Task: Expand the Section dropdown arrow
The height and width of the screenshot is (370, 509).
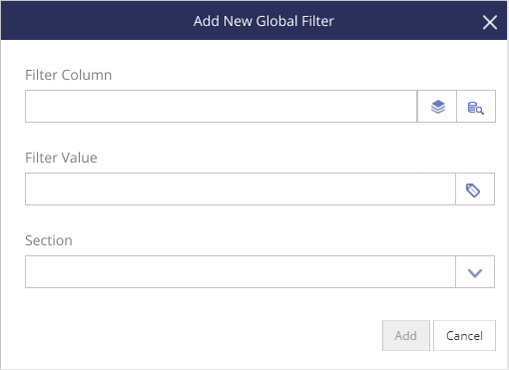Action: coord(475,272)
